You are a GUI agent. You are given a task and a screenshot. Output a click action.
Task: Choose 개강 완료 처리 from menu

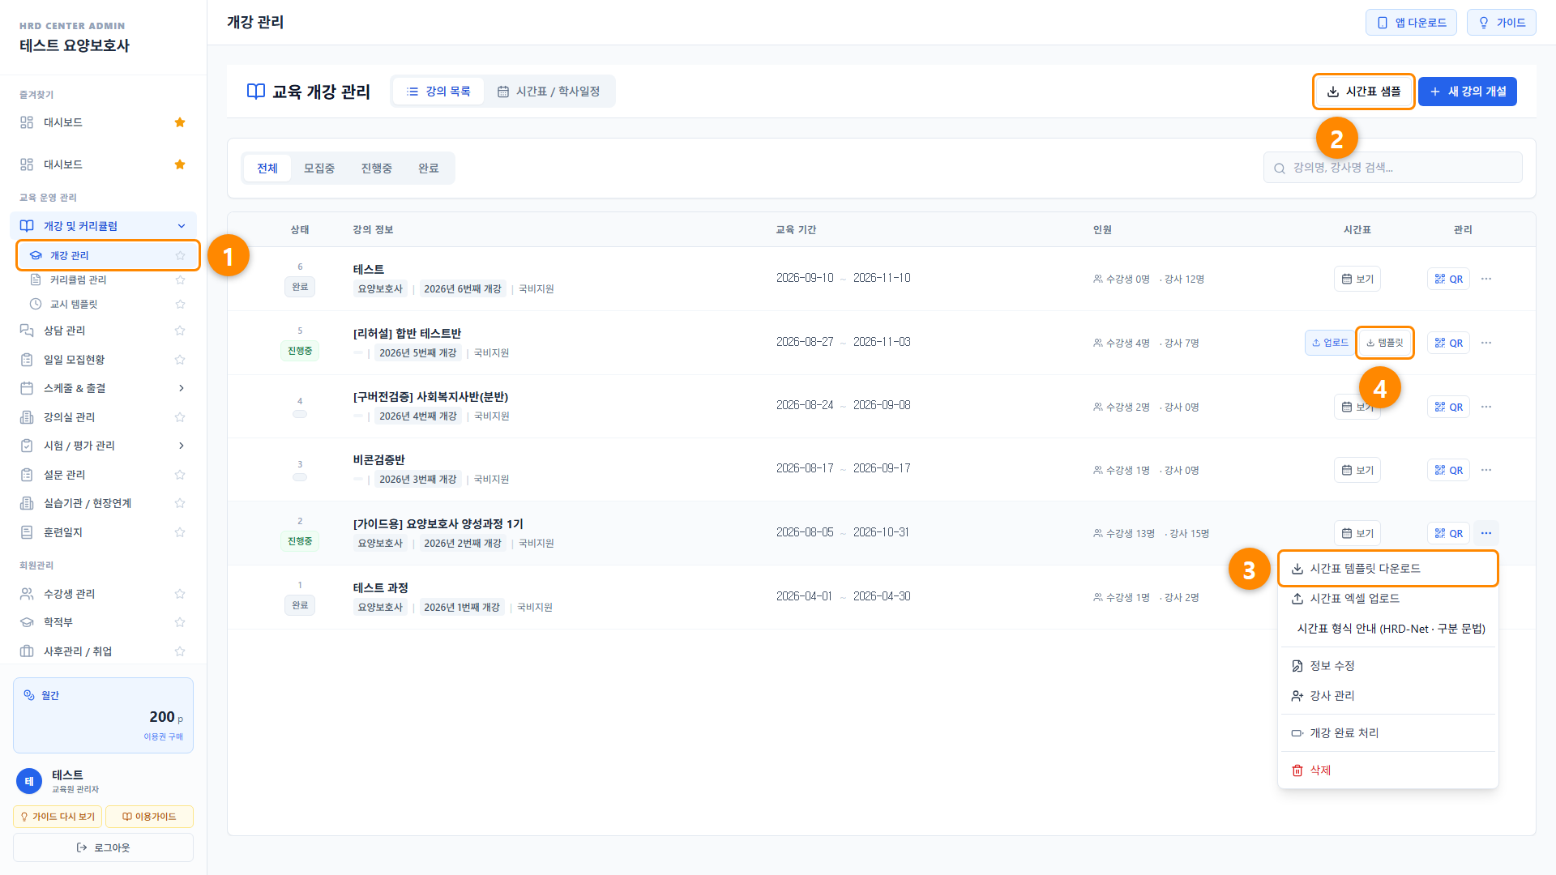coord(1387,733)
